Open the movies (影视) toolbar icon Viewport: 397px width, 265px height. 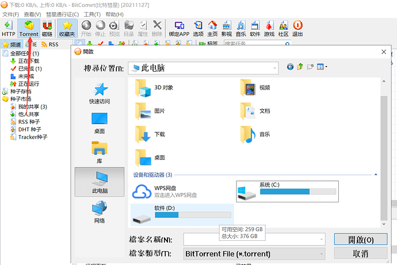(227, 28)
